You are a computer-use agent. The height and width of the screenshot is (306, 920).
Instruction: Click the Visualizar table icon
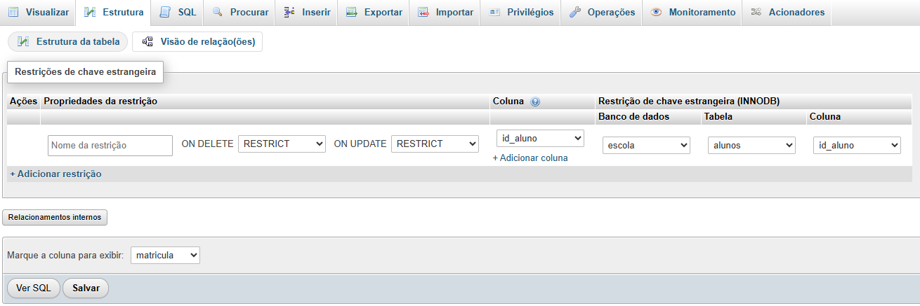coord(13,13)
